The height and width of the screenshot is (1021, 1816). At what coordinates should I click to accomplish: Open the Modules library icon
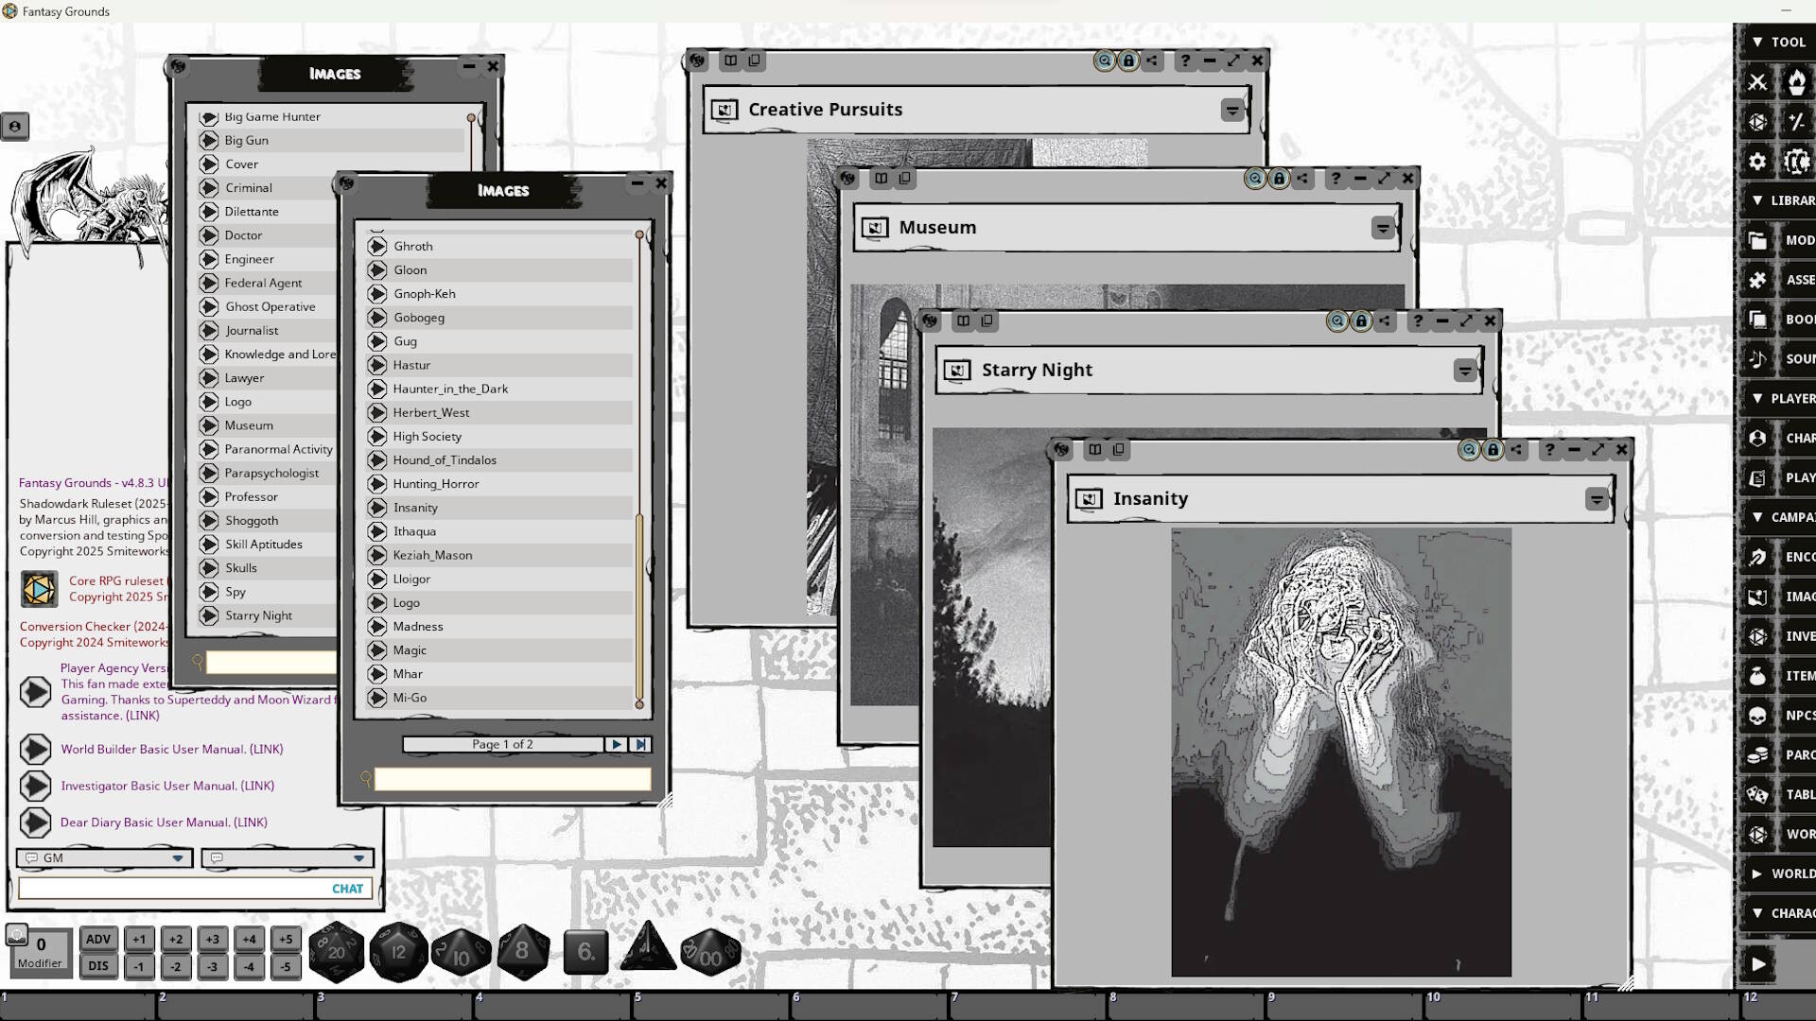click(1757, 240)
